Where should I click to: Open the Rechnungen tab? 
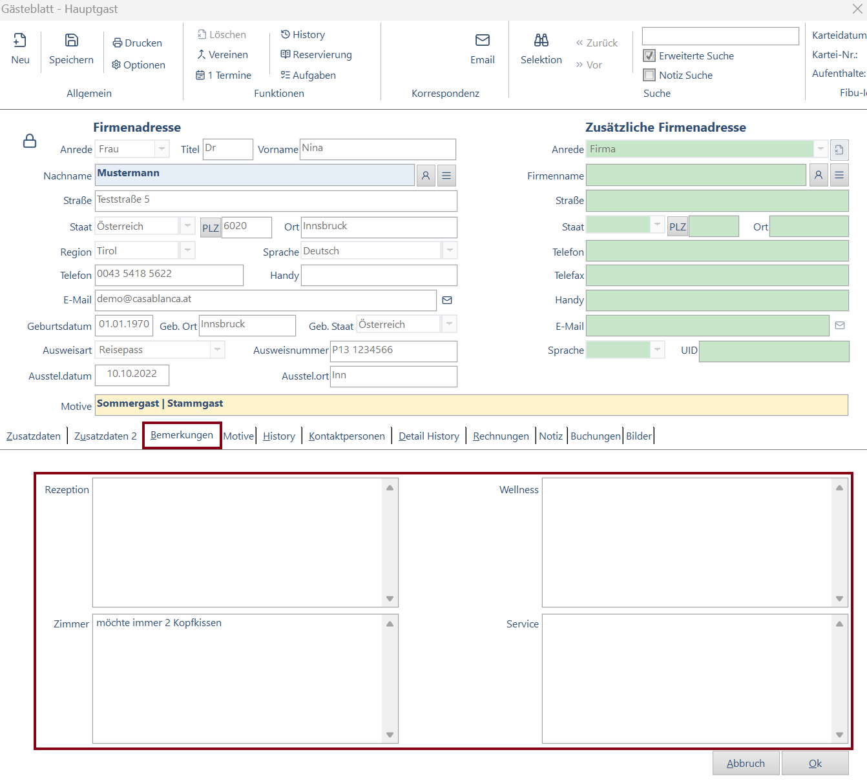click(501, 436)
